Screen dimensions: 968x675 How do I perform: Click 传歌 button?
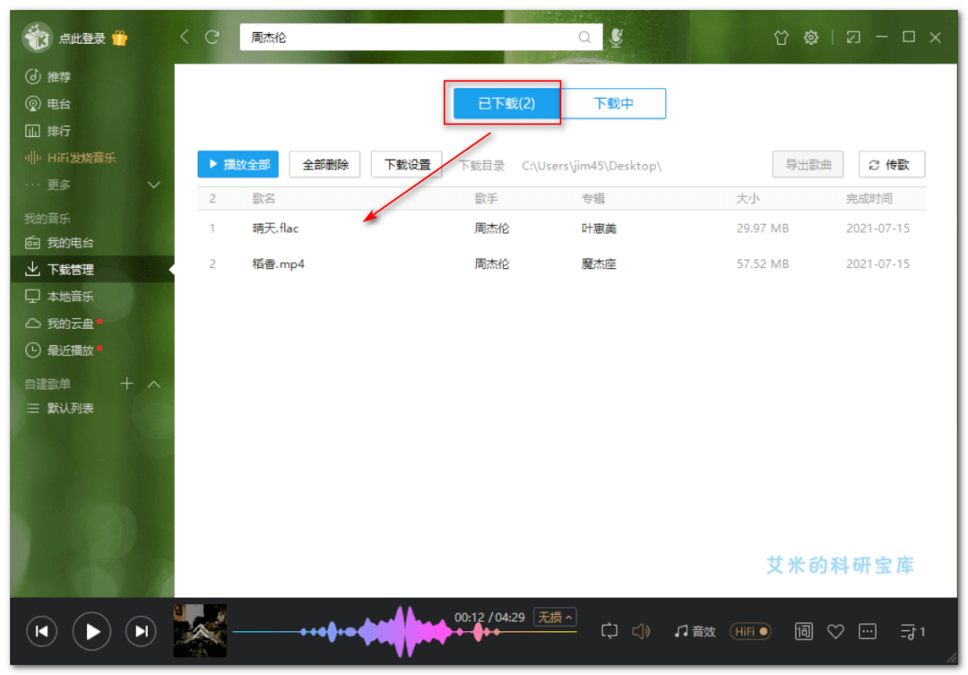pyautogui.click(x=892, y=164)
